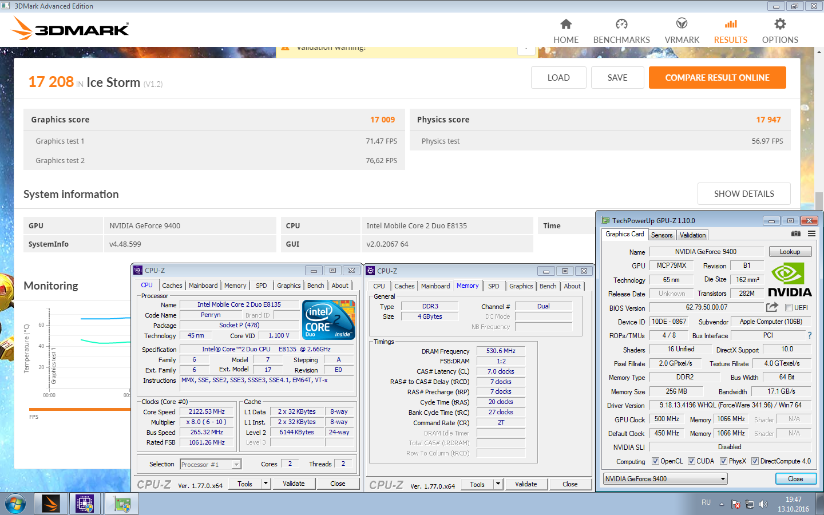This screenshot has width=824, height=515.
Task: Switch to Caches tab in left CPU-Z
Action: [172, 286]
